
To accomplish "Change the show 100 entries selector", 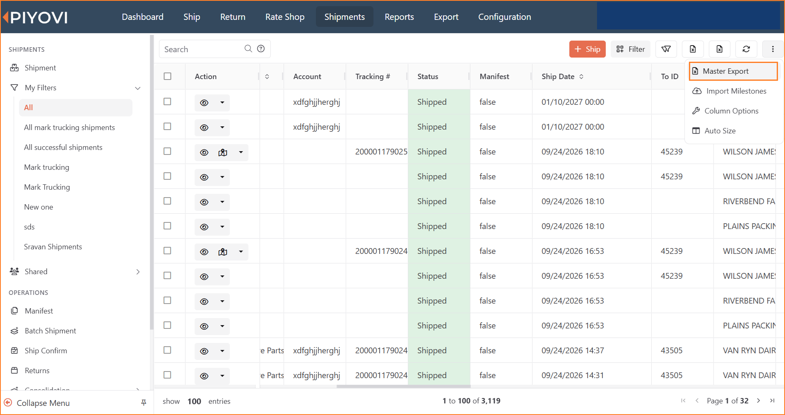I will [x=194, y=401].
